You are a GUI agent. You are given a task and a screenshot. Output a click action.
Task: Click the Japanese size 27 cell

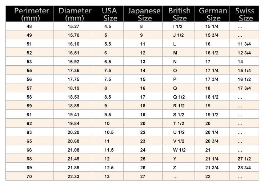(143, 177)
